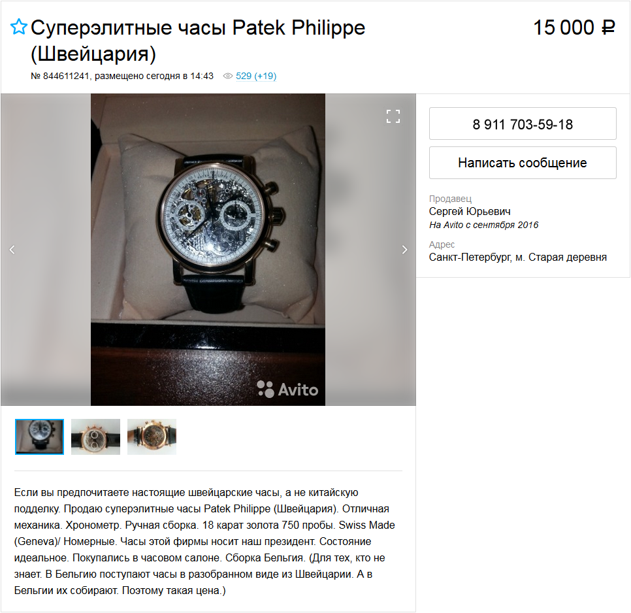
Task: Add listing to favorites with star icon
Action: 18,27
